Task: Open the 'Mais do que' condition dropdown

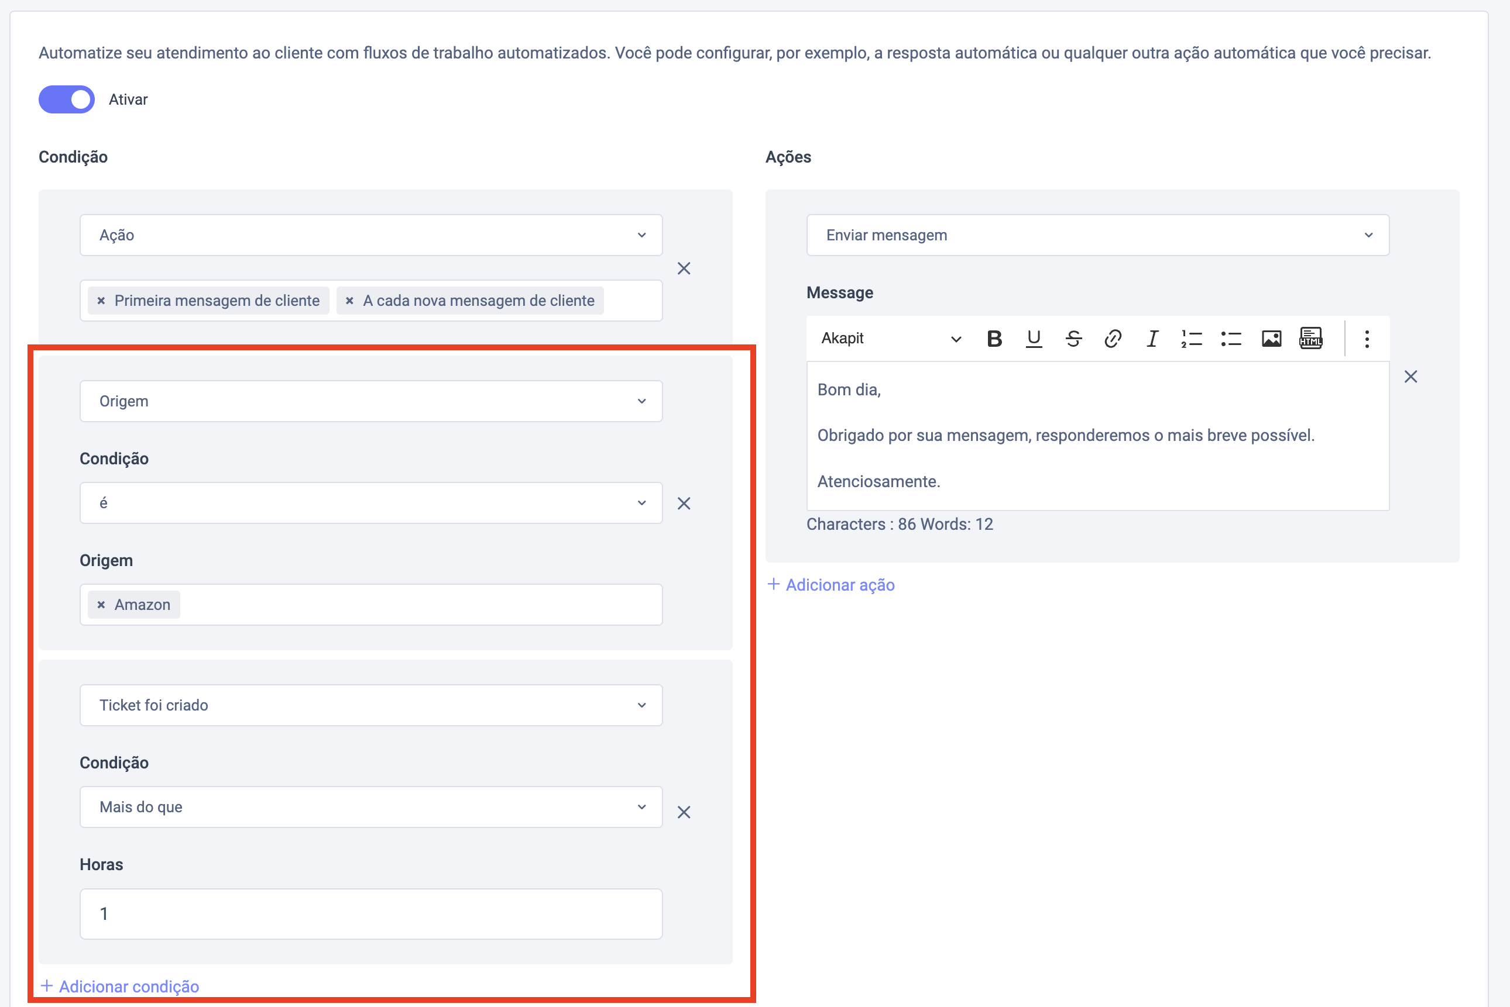Action: [370, 807]
